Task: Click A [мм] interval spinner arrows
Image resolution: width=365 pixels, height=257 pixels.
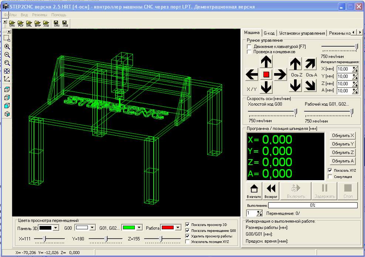Action: point(355,91)
